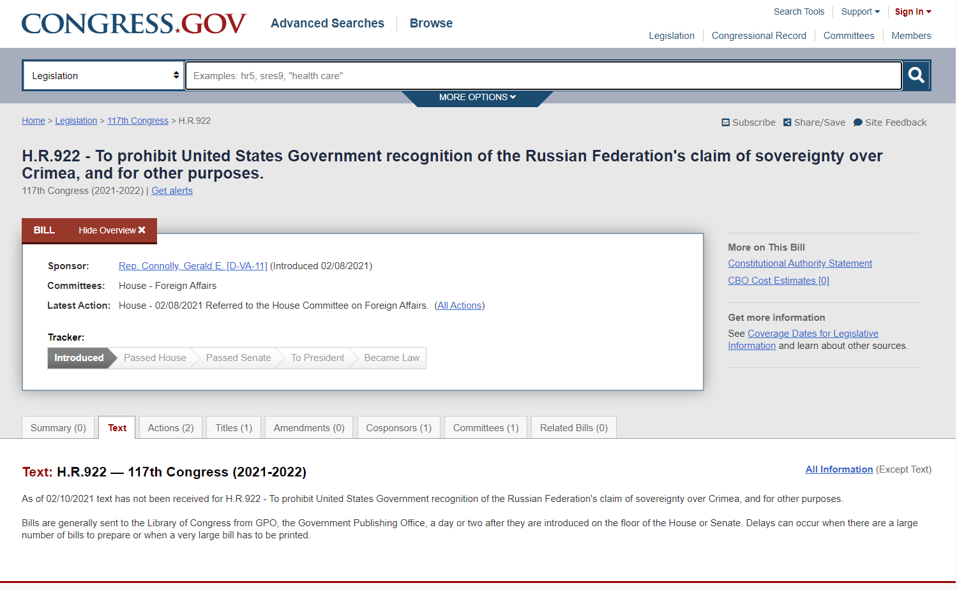Viewport: 957px width, 590px height.
Task: Hide the bill overview panel
Action: point(112,230)
